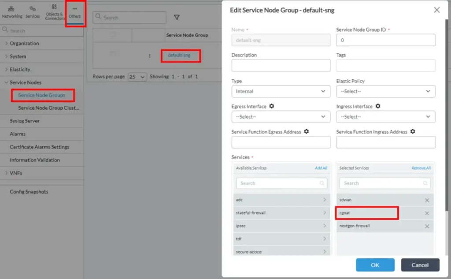Select Service Node Groups menu item
The height and width of the screenshot is (279, 451).
(x=41, y=95)
